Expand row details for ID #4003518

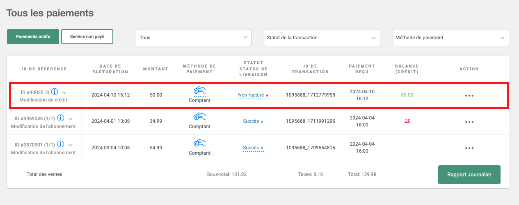point(64,92)
